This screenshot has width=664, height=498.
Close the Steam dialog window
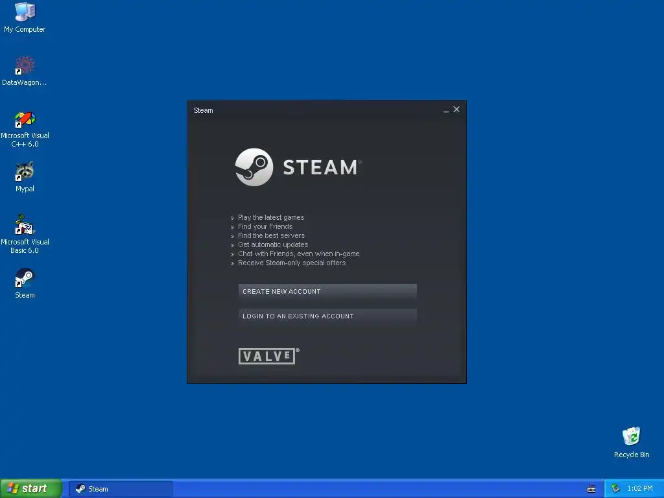456,109
